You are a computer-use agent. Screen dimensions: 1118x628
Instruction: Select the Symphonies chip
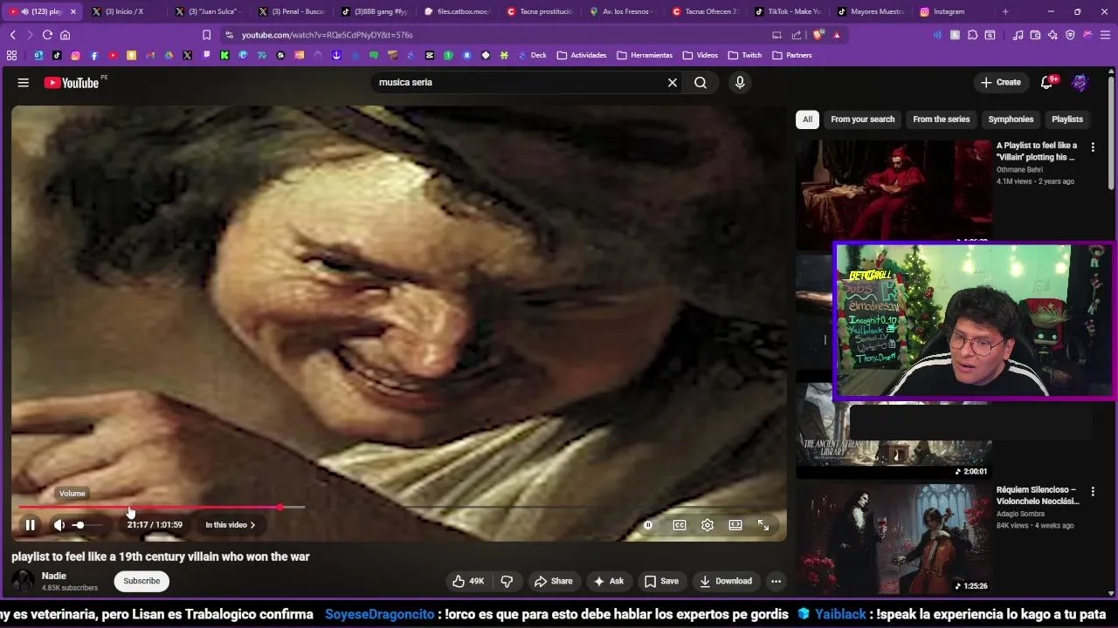pyautogui.click(x=1011, y=119)
